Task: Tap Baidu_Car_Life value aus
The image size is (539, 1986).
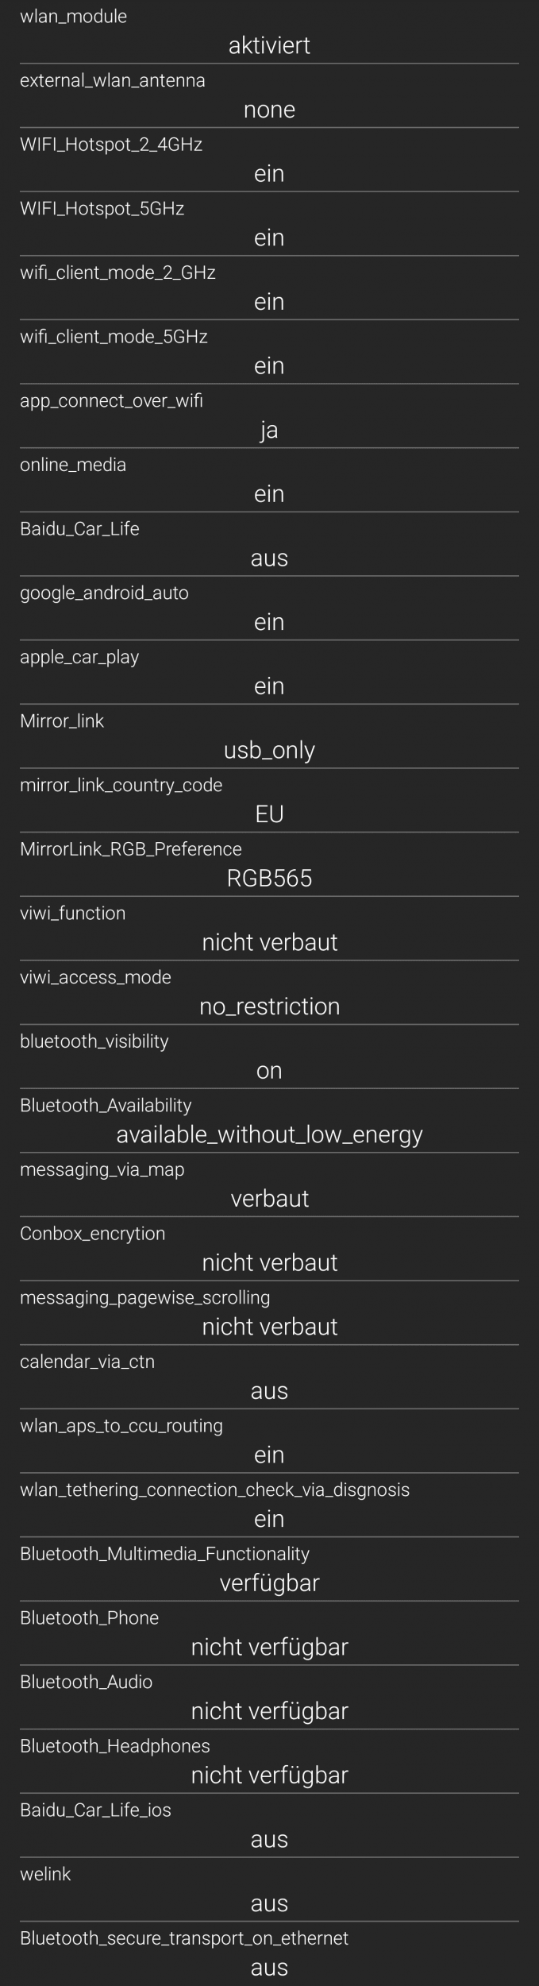Action: [x=269, y=558]
